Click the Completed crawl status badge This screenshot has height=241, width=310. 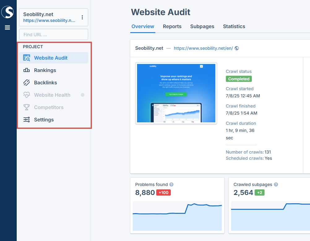[239, 79]
